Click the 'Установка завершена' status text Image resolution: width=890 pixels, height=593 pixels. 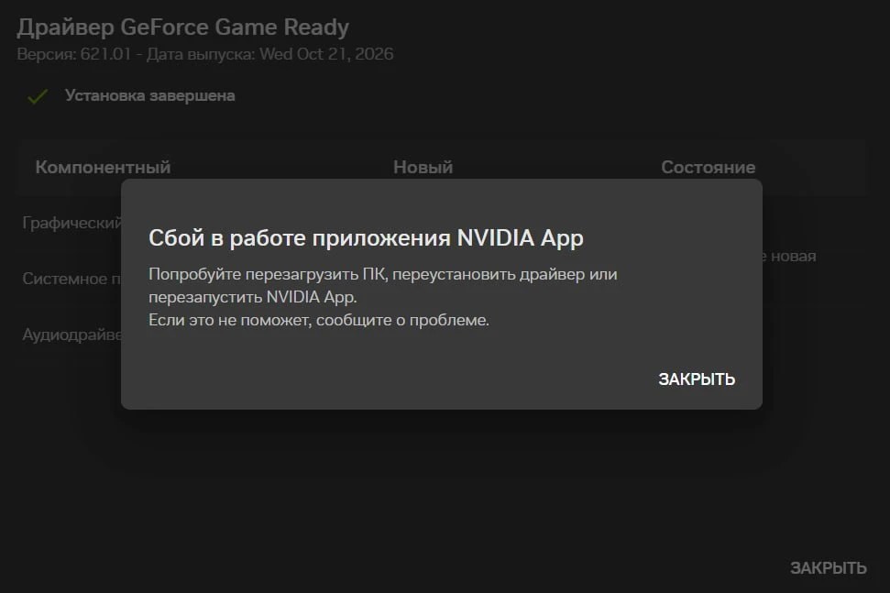click(149, 95)
